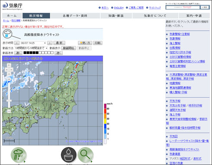Open the 台風情報 sidebar link
The height and width of the screenshot is (165, 212).
(x=175, y=48)
